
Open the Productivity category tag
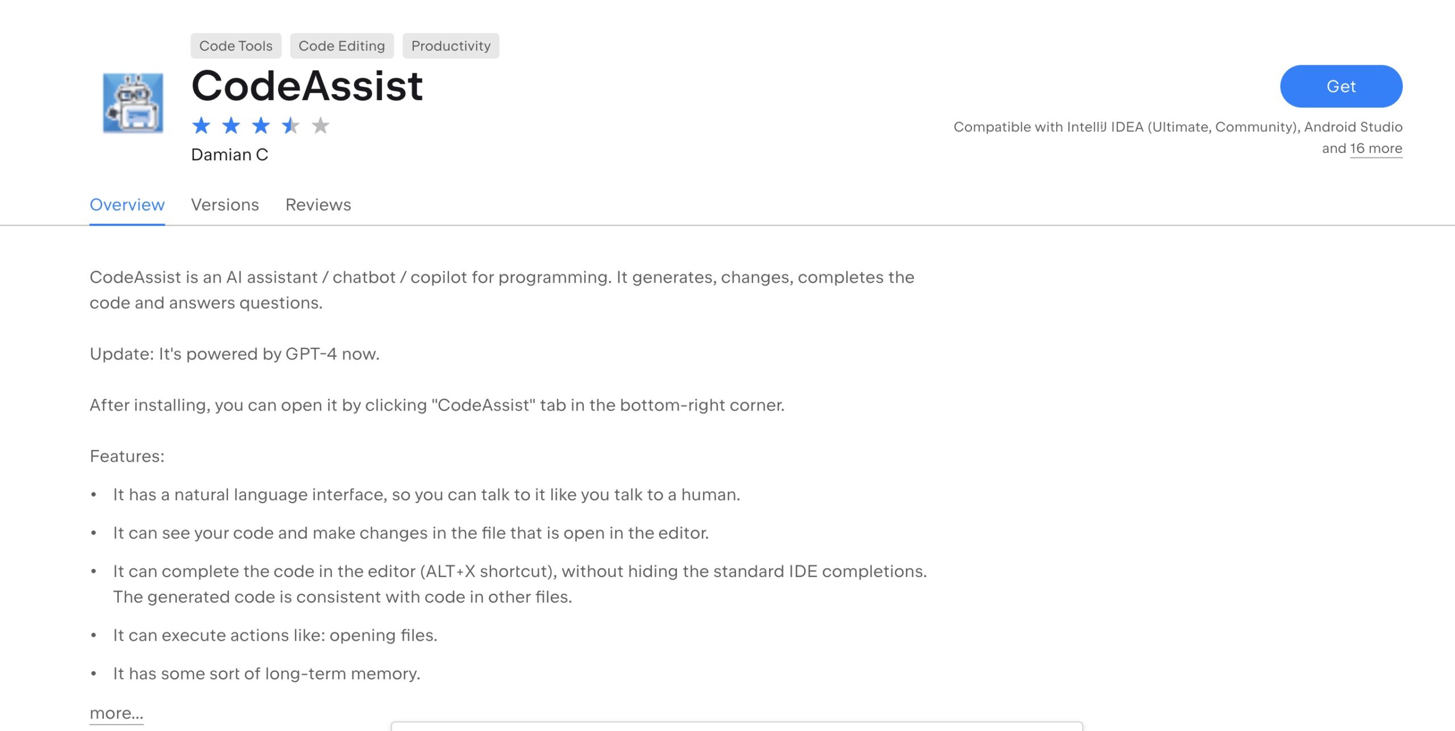coord(451,45)
